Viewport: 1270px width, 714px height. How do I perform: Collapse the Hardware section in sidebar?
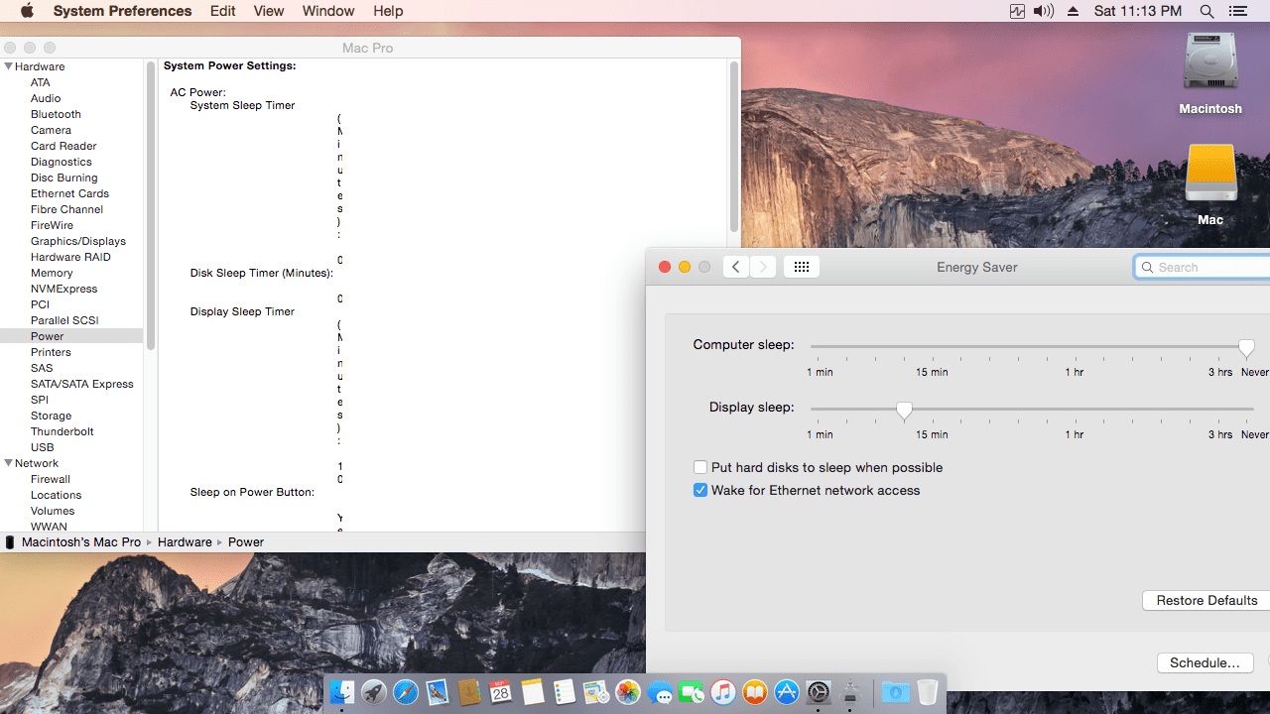click(9, 66)
